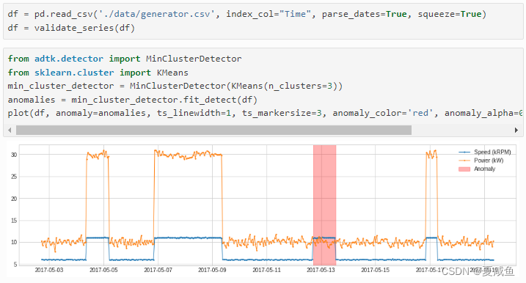The width and height of the screenshot is (526, 283).
Task: Click the red Anomaly legend swatch
Action: pos(464,169)
